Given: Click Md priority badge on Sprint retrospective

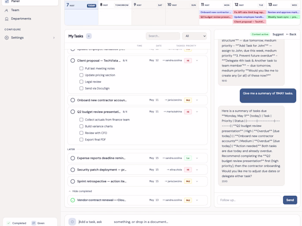Looking at the screenshot, I should pos(188,181).
